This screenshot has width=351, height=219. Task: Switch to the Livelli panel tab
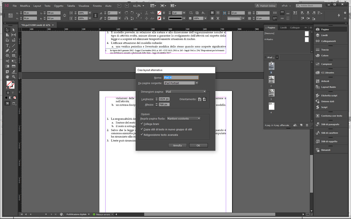(283, 28)
